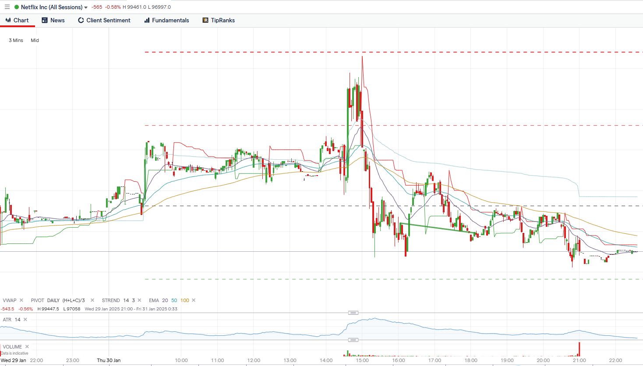The width and height of the screenshot is (643, 366).
Task: Open the Client Sentiment tab
Action: coord(104,20)
